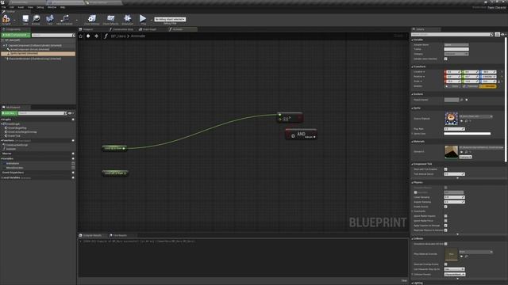Viewport: 508px width, 285px height.
Task: Toggle Generate Overlap Events checkbox
Action: [446, 264]
